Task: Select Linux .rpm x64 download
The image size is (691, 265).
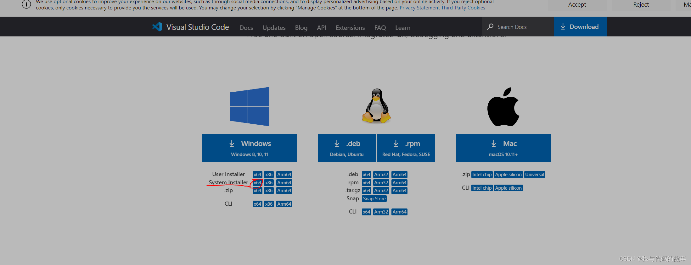Action: click(x=367, y=183)
